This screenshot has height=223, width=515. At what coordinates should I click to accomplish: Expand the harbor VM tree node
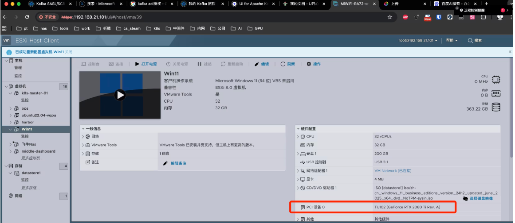(11, 122)
